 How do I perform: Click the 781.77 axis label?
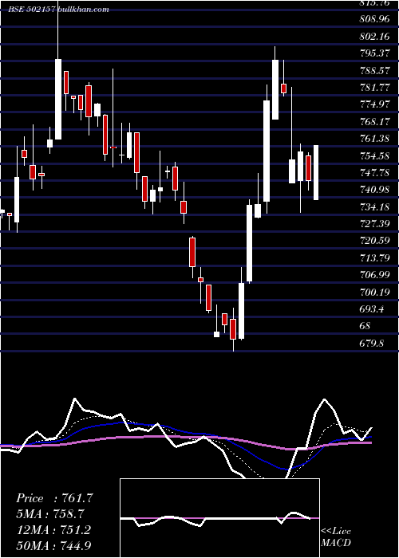(374, 88)
